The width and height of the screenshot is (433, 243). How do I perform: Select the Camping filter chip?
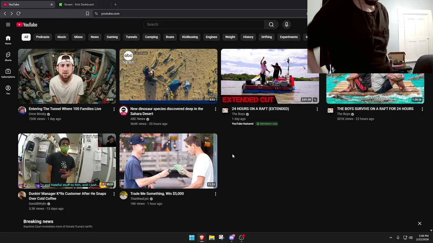tap(152, 37)
